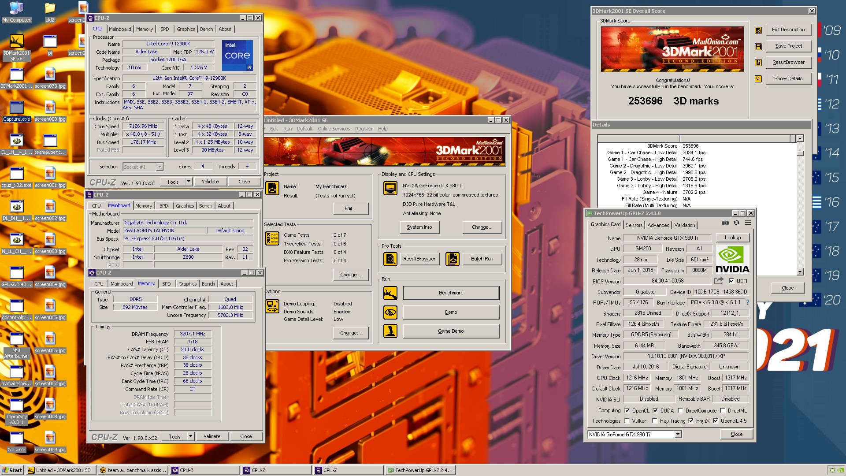Click the Save Project disk icon
Screen dimensions: 846x476
point(758,46)
